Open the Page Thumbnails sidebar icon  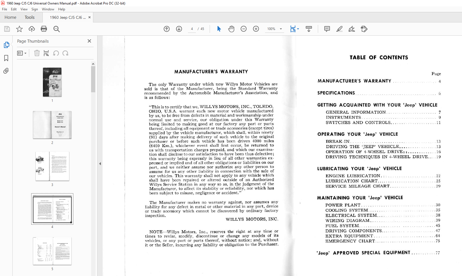(x=6, y=45)
